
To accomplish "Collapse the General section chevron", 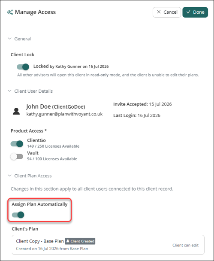I will [9, 39].
